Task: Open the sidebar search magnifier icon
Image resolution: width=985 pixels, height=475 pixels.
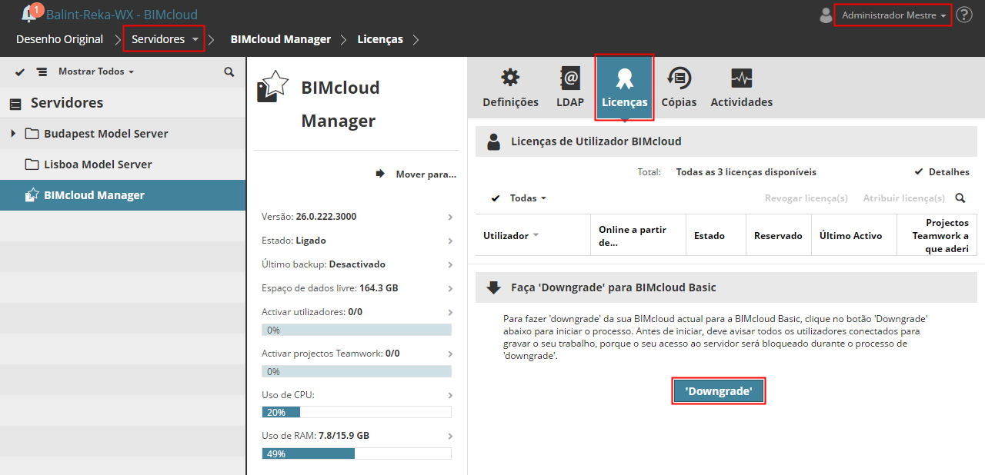Action: click(229, 71)
